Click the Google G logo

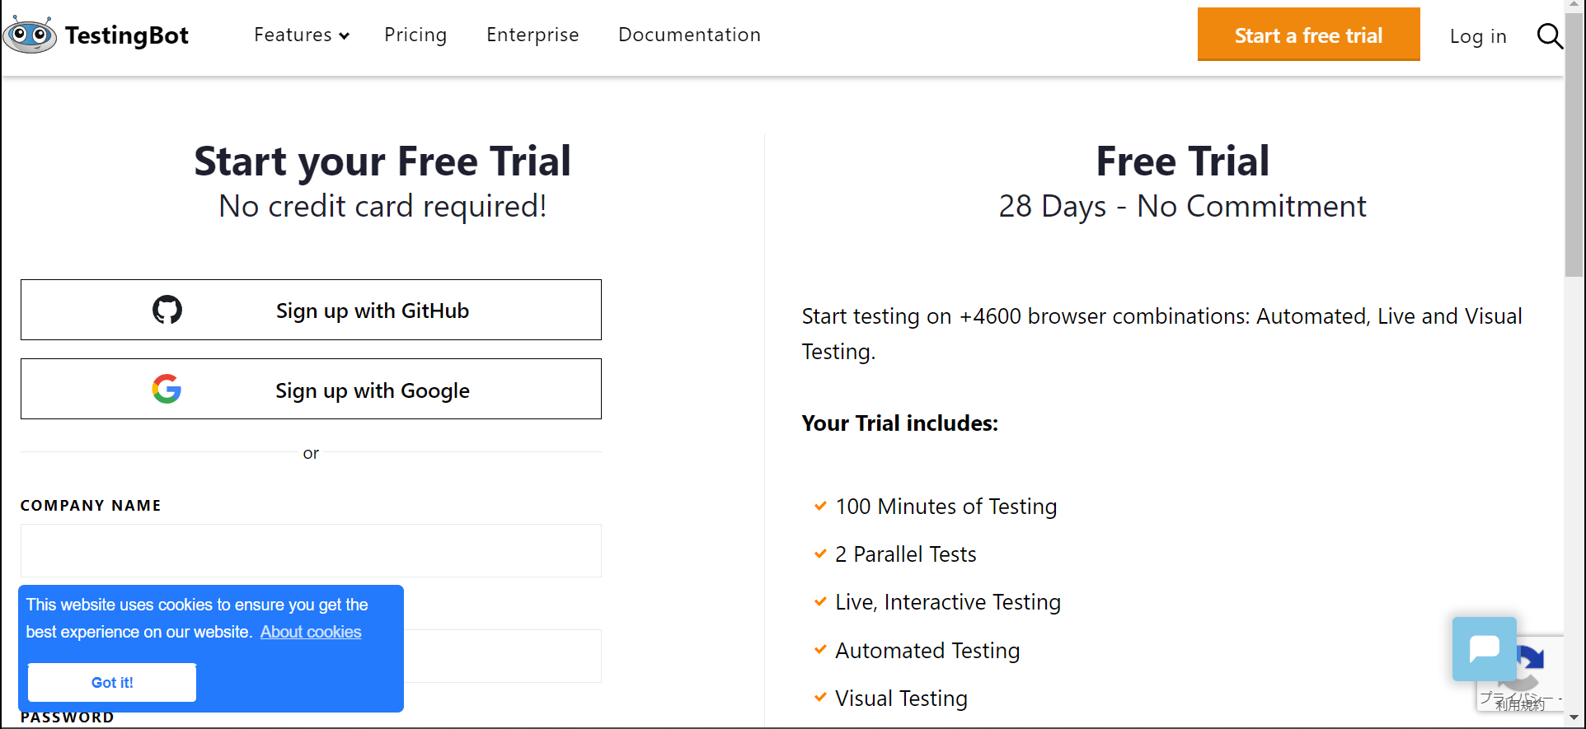[x=167, y=389]
